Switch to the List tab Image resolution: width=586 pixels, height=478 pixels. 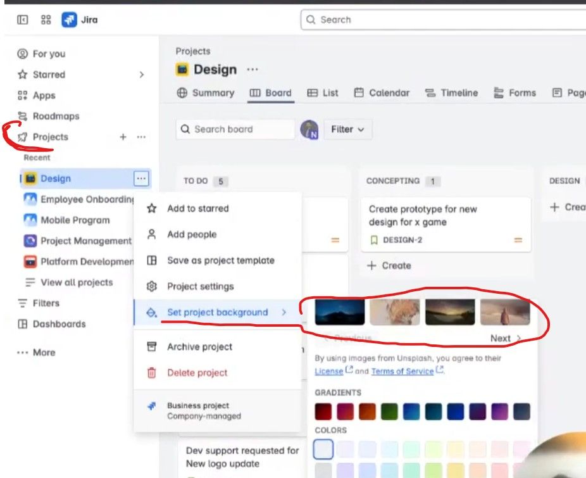point(323,93)
